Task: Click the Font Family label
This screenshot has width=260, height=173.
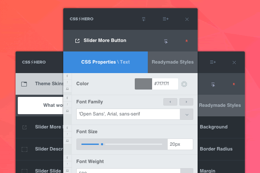Action: tap(90, 102)
